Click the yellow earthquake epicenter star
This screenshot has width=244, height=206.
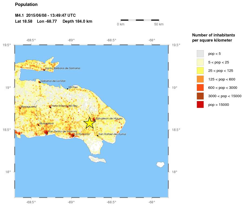point(90,122)
